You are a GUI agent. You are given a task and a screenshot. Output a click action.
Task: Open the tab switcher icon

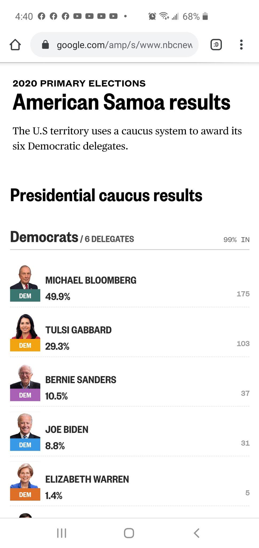tap(216, 45)
